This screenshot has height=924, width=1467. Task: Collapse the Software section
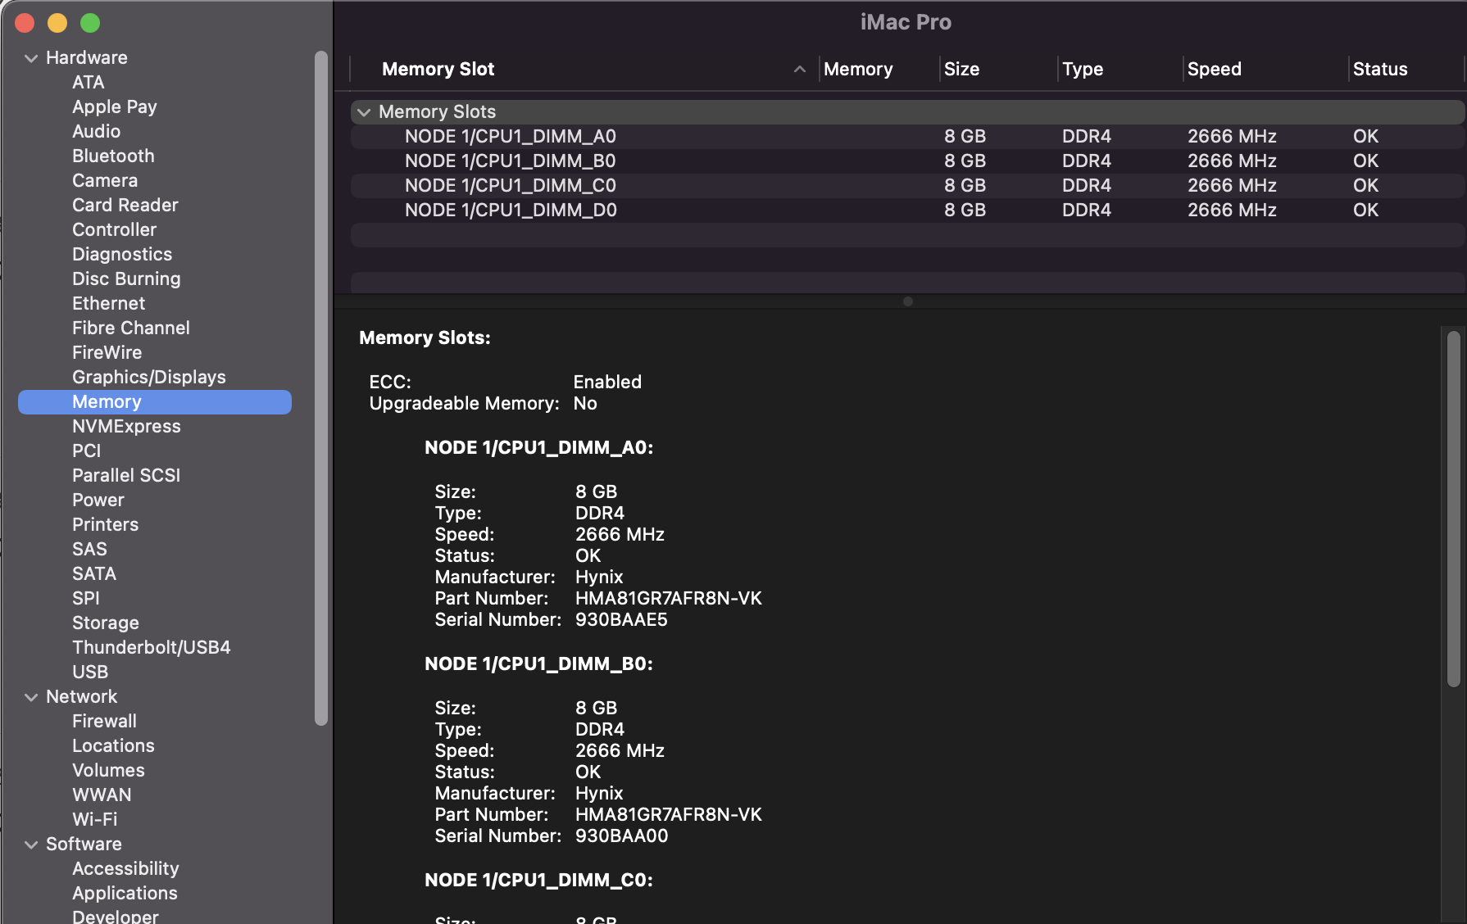[31, 844]
